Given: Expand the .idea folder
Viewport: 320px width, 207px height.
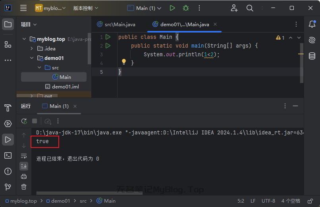Looking at the screenshot, I should click(32, 48).
